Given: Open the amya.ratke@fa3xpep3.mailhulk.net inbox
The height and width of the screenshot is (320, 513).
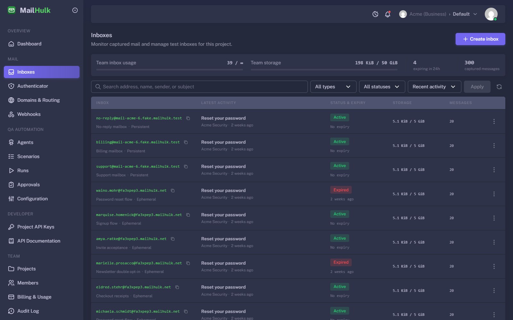Looking at the screenshot, I should pos(131,239).
